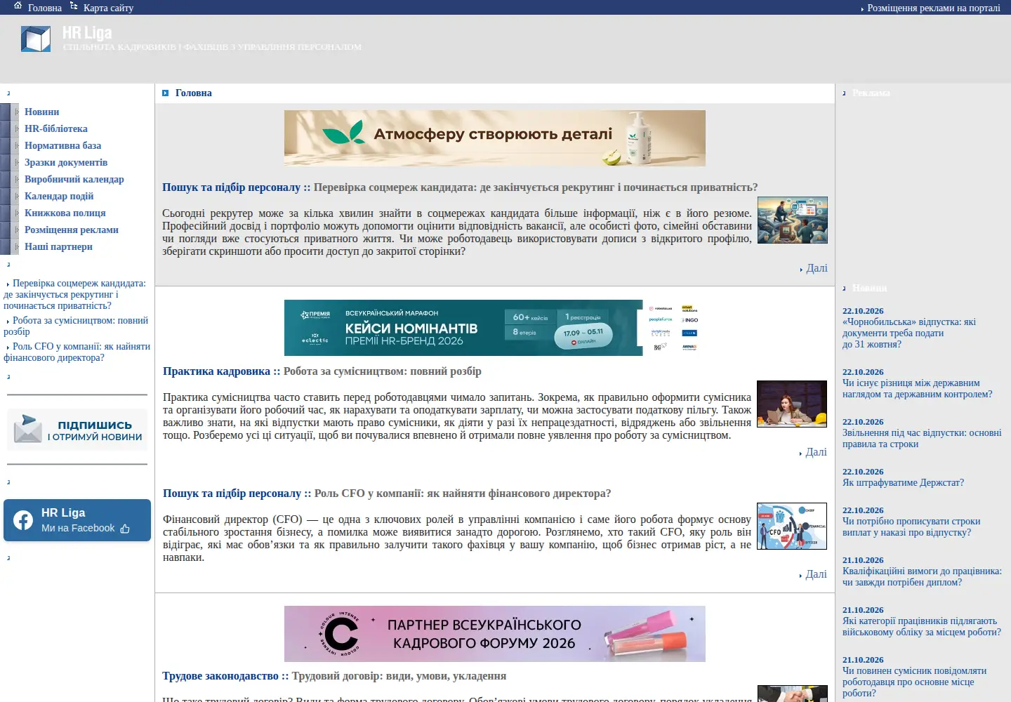Open Книжкова полиця menu item
1011x702 pixels.
coord(65,213)
